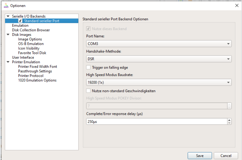Check Nutze non-standard Geschwindigkeiten
The height and width of the screenshot is (160, 242).
click(x=88, y=91)
